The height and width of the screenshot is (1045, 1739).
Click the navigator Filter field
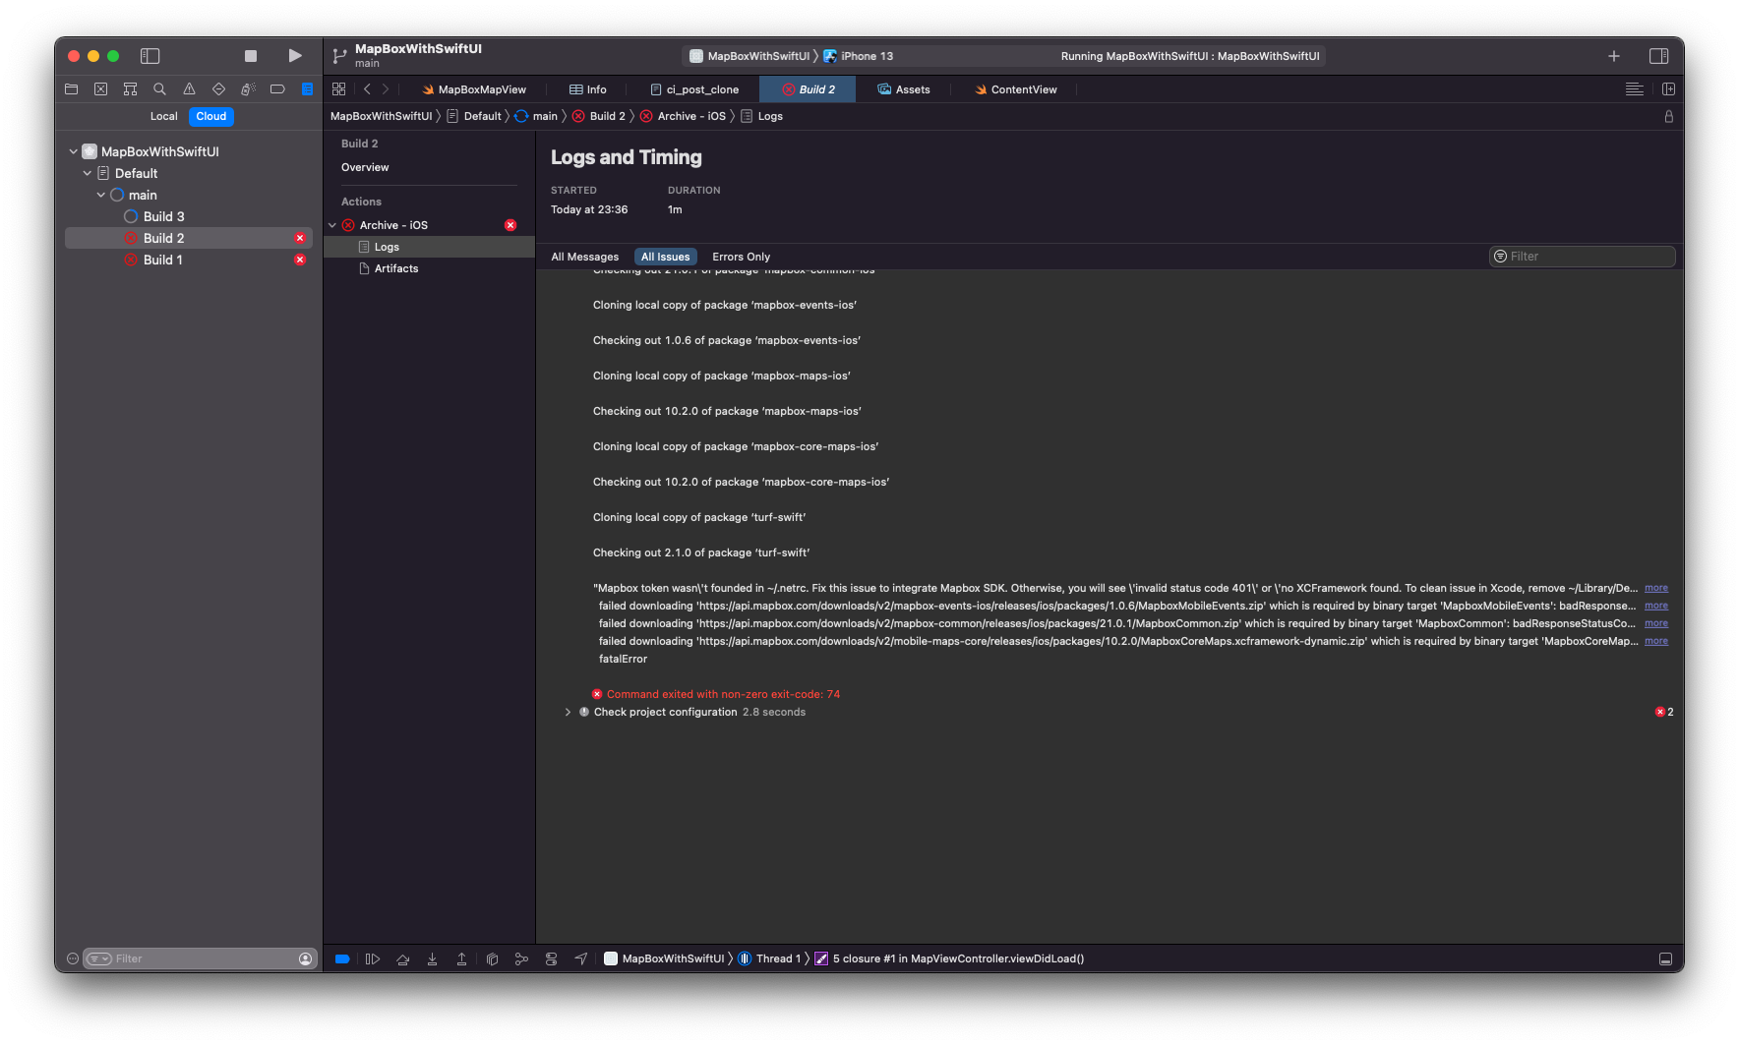click(x=200, y=958)
